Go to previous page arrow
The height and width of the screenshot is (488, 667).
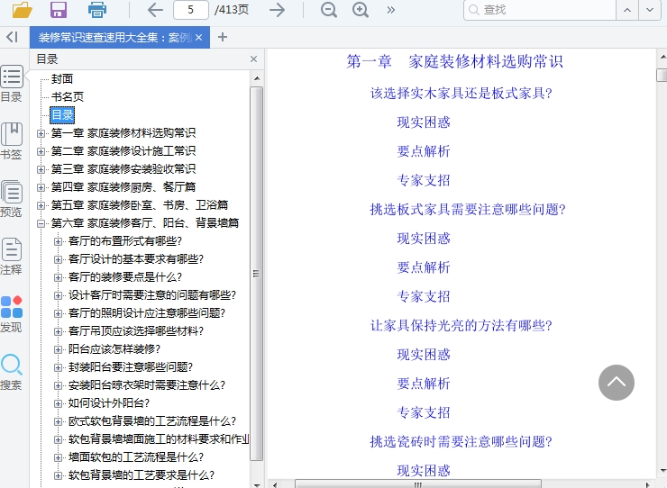[155, 10]
